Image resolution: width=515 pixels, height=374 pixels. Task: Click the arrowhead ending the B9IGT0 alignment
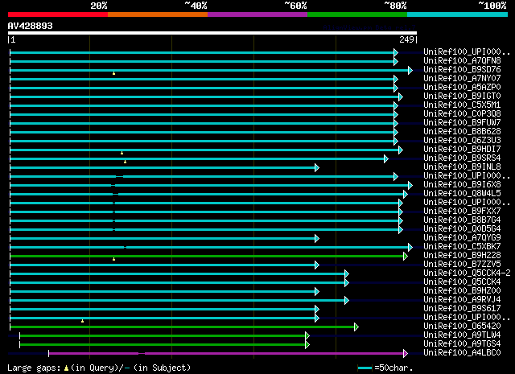(x=401, y=97)
